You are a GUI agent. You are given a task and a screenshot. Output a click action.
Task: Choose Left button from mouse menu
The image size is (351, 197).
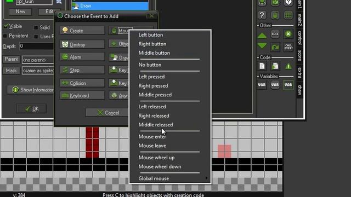(x=151, y=35)
